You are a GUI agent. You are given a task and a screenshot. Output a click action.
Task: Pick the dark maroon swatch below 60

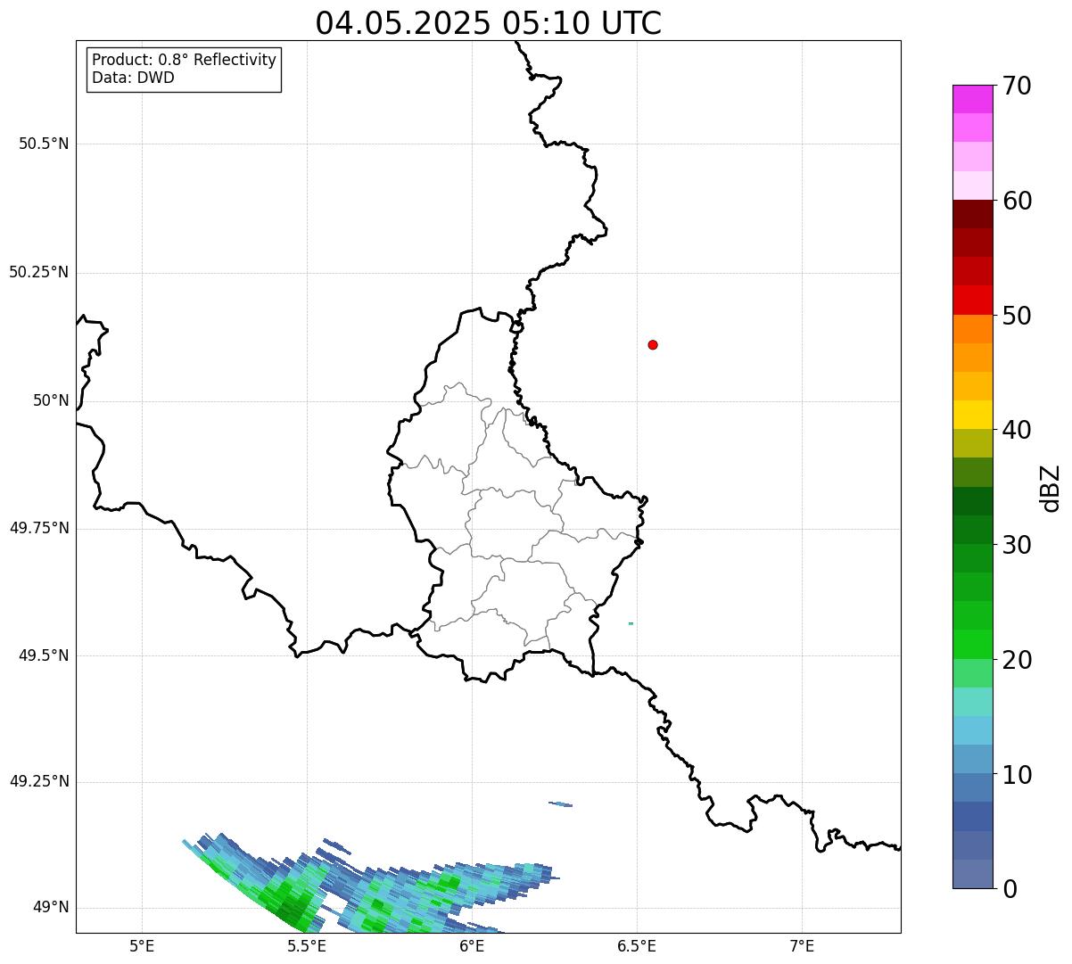972,214
